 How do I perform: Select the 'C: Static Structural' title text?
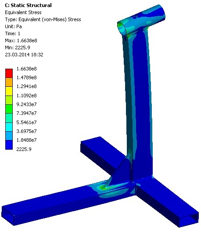click(x=28, y=5)
